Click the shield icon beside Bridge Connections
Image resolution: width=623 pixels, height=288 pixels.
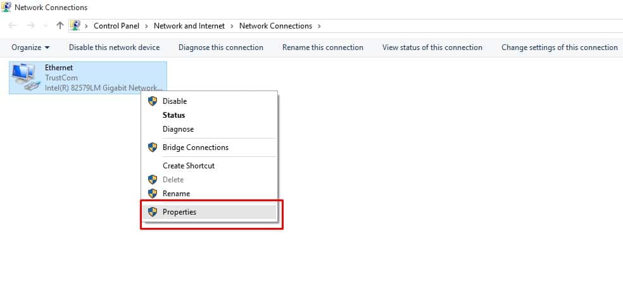(152, 147)
